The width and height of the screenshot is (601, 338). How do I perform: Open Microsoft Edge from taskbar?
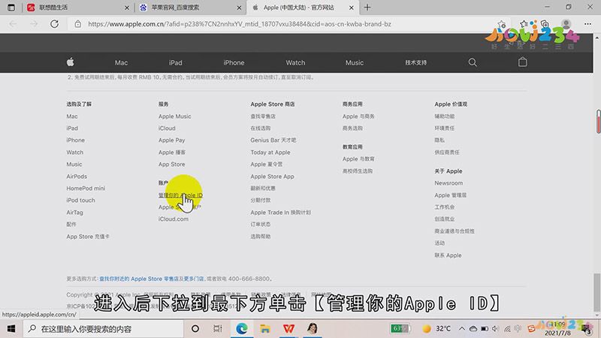pos(241,329)
